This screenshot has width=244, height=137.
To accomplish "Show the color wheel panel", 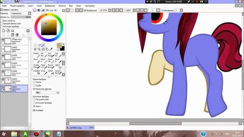I will (x=35, y=10).
